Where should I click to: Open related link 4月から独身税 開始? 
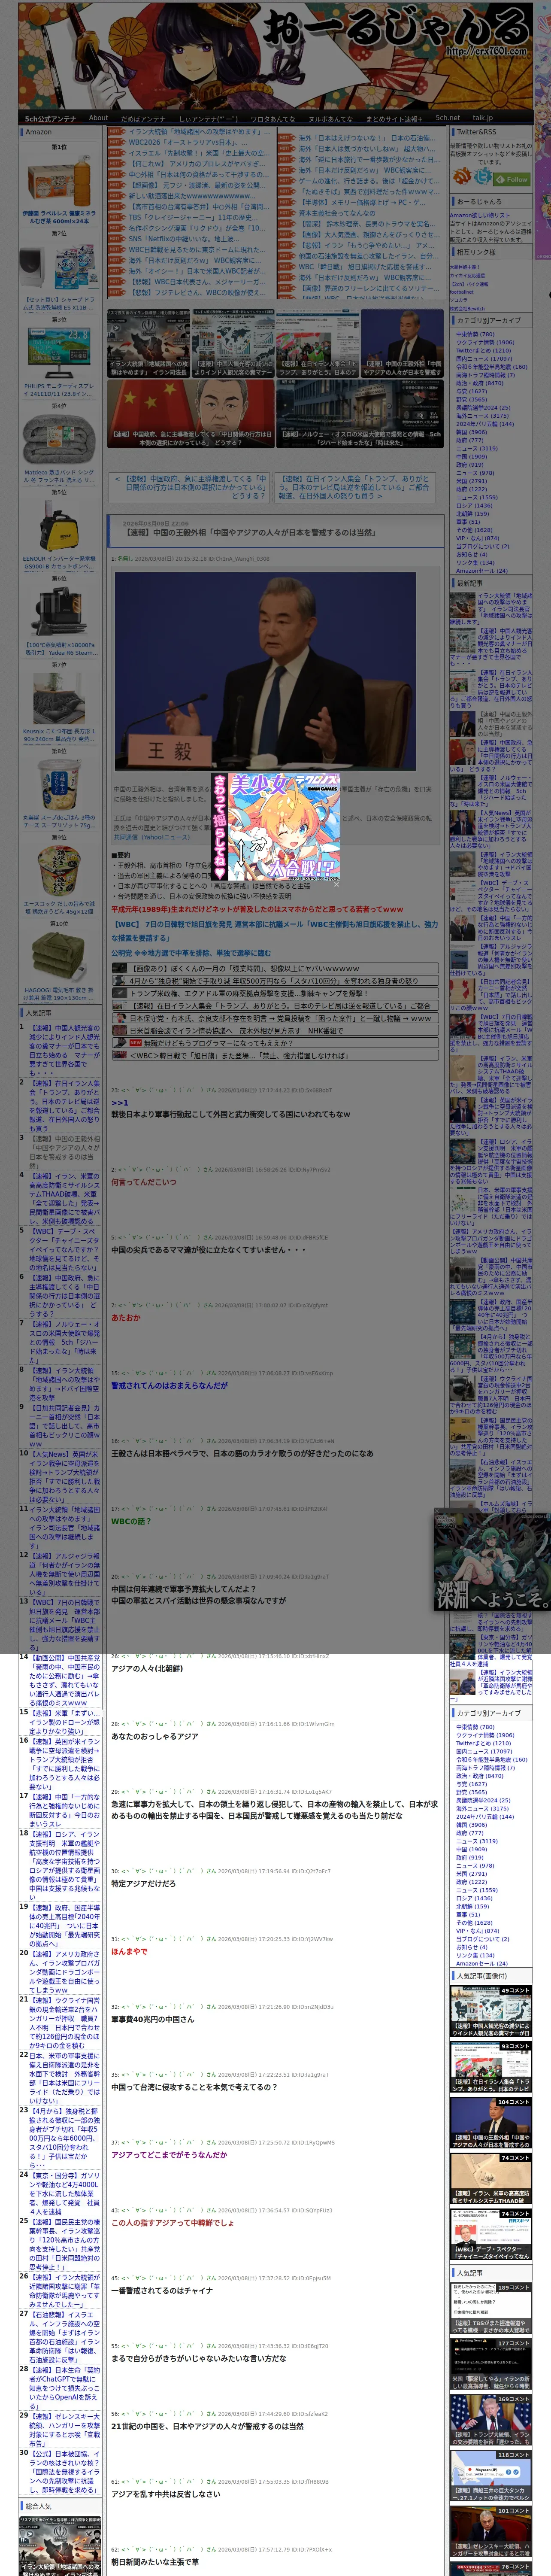pyautogui.click(x=275, y=981)
